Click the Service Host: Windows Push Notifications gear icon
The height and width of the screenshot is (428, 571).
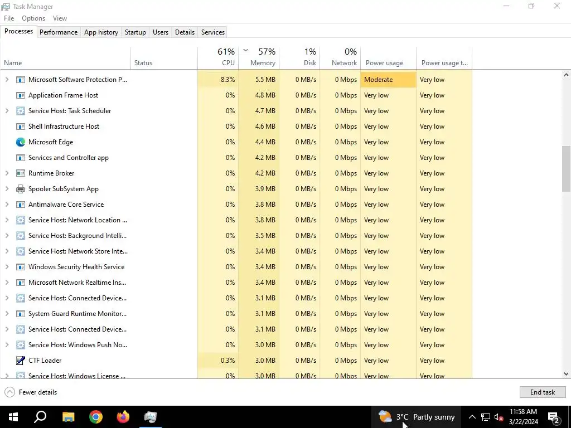(x=21, y=344)
